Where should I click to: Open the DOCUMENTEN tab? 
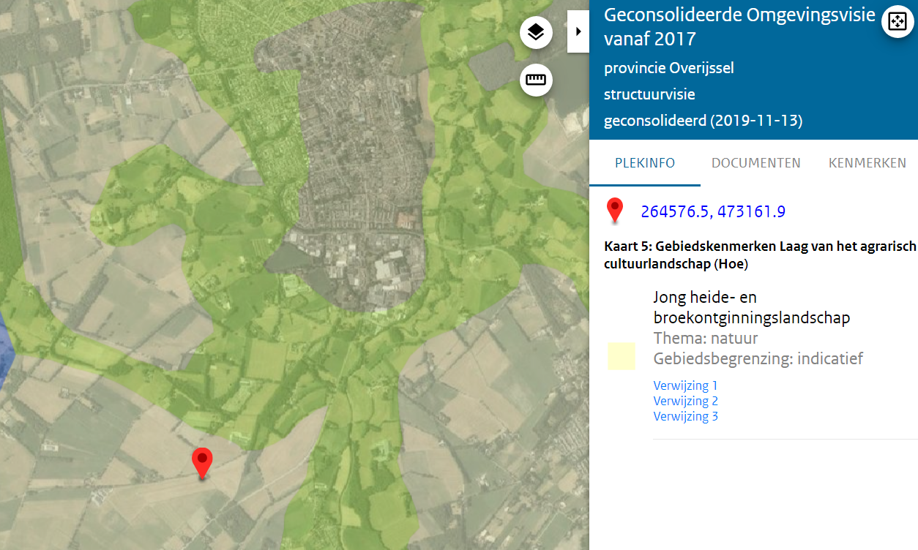pyautogui.click(x=756, y=163)
